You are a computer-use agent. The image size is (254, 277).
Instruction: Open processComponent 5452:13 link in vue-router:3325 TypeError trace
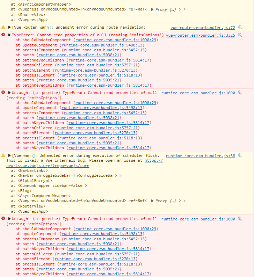click(104, 50)
